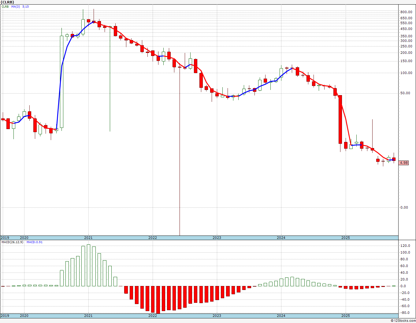The image size is (416, 323).
Task: Select 2019 on the price chart time axis
Action: (5, 238)
